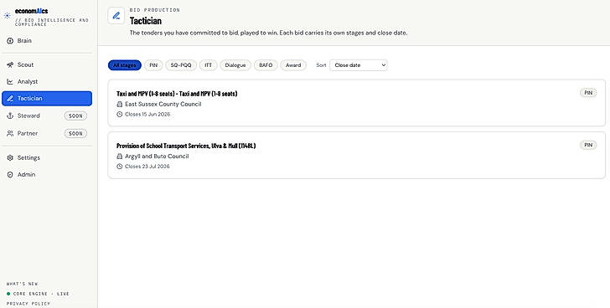Click the Steward anchor icon

pos(10,116)
